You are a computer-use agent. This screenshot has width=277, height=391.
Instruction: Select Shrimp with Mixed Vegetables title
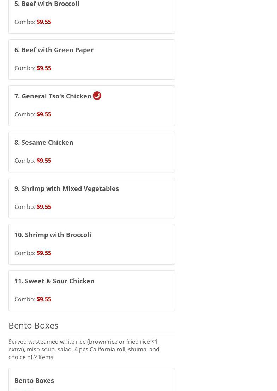tap(67, 188)
